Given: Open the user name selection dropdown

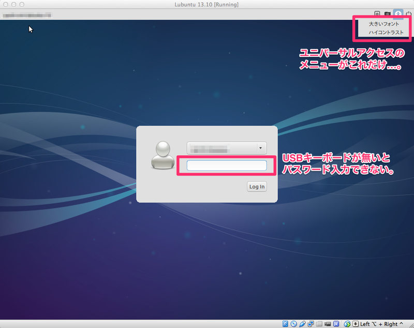Looking at the screenshot, I should click(x=227, y=148).
